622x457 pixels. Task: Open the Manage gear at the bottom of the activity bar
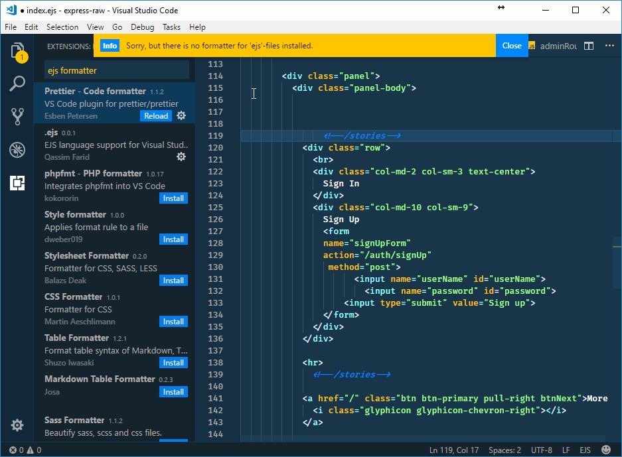point(17,425)
